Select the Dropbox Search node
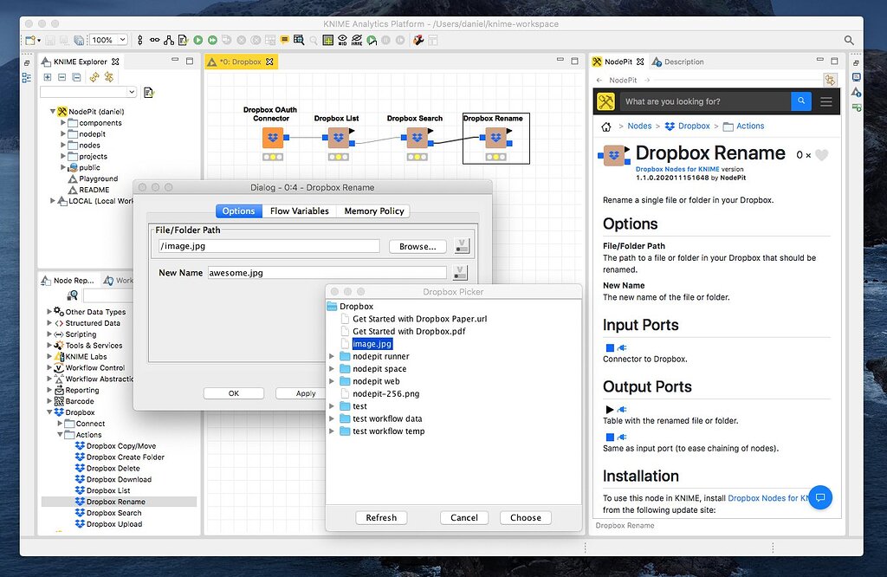 (x=417, y=138)
